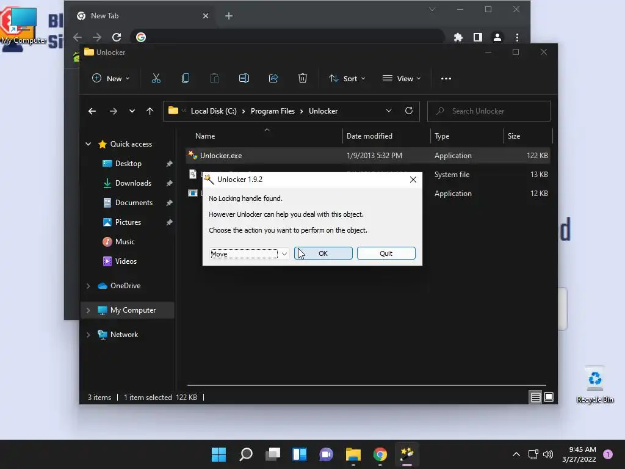Open volume control in system tray
The image size is (625, 469).
click(x=548, y=454)
